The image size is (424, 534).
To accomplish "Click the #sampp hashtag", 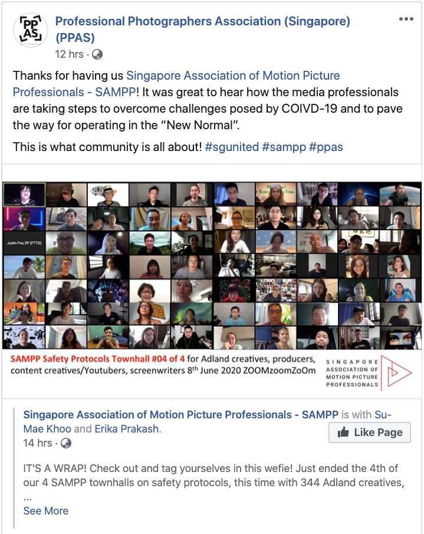I will [284, 147].
